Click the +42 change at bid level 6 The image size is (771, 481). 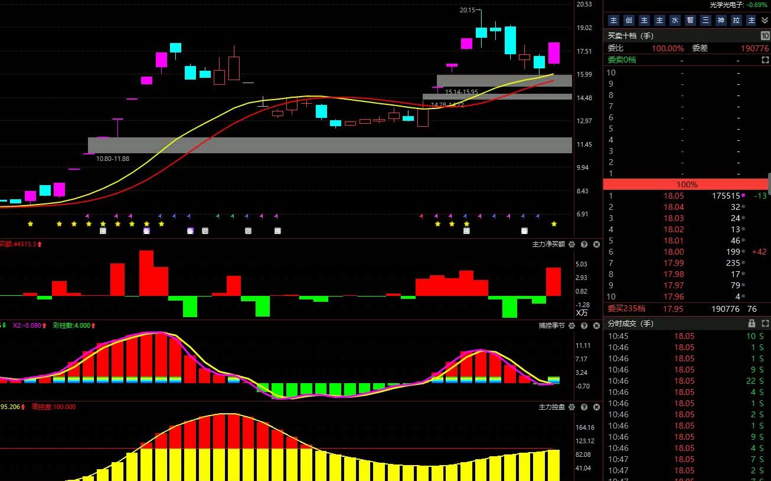759,252
